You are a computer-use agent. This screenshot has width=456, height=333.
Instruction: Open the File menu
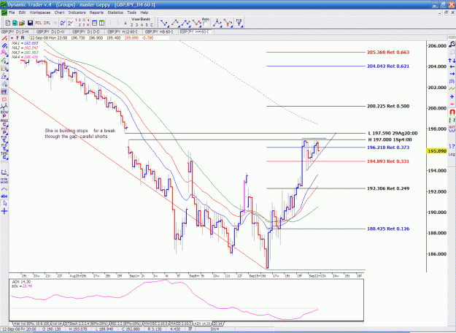click(x=12, y=12)
